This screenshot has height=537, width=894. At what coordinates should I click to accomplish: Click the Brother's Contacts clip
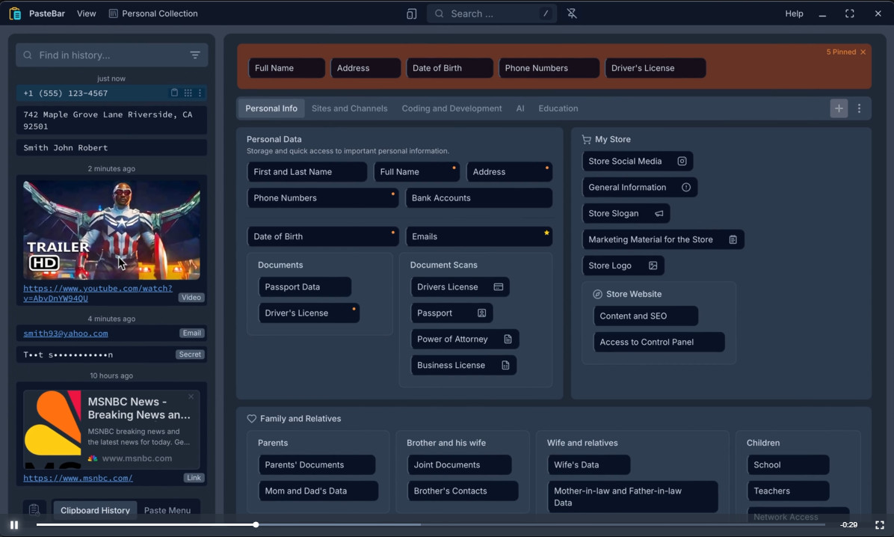[463, 491]
